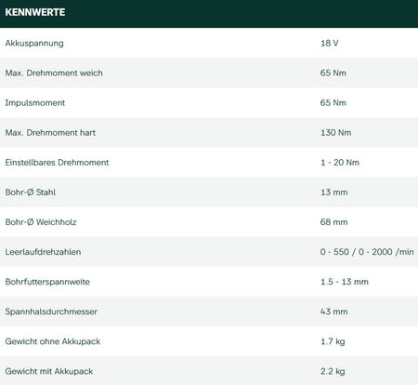Click the 1 - 20 Nm value
Screen dimensions: 418x385
340,163
